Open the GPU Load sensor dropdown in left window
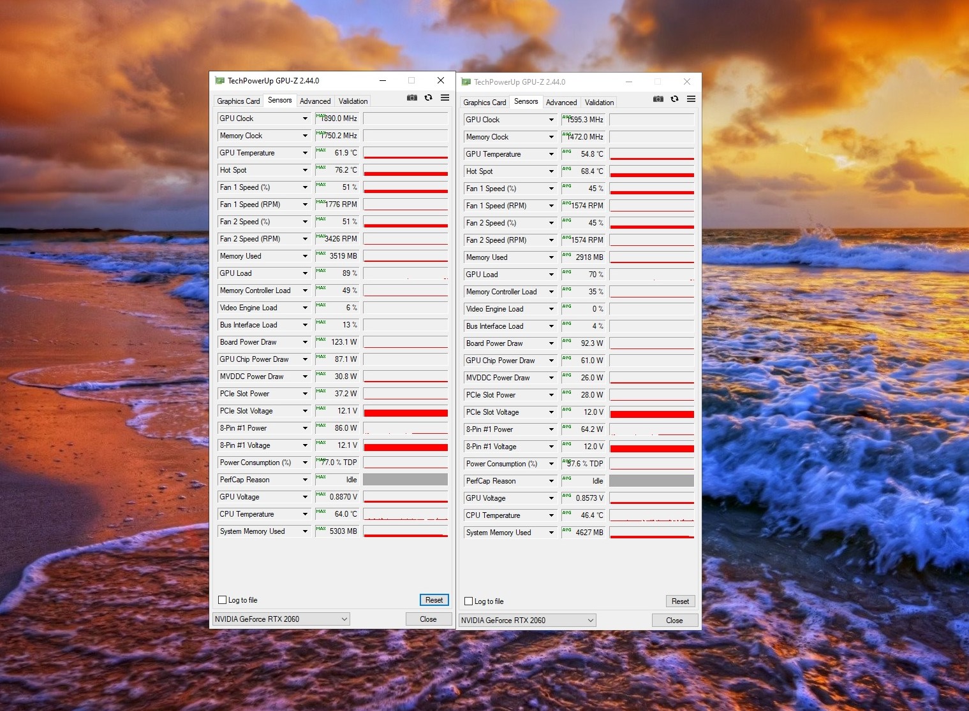Screen dimensions: 969x711 [305, 273]
